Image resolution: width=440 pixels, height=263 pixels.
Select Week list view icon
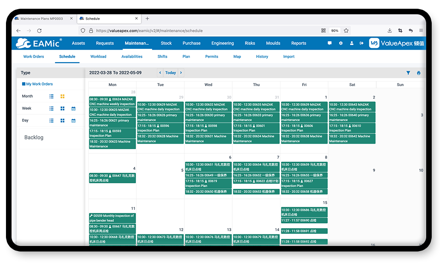click(x=51, y=109)
